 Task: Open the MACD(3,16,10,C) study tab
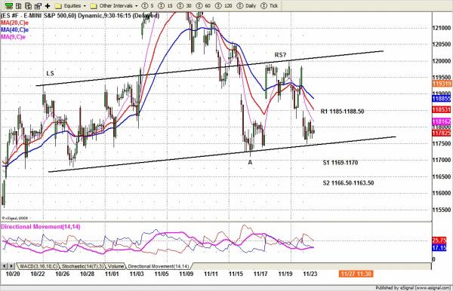tap(39, 266)
